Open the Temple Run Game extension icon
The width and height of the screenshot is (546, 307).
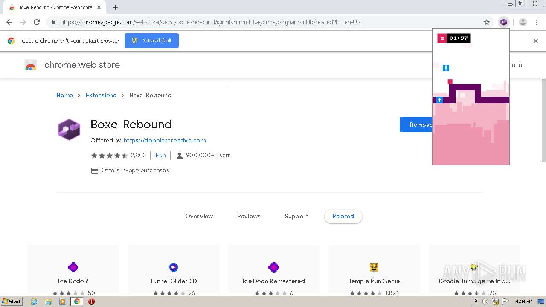(374, 267)
